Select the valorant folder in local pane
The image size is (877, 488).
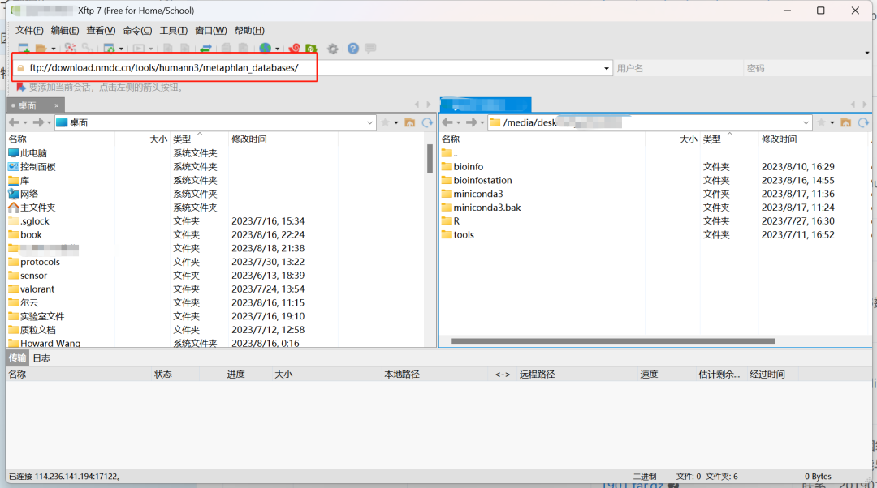tap(32, 289)
